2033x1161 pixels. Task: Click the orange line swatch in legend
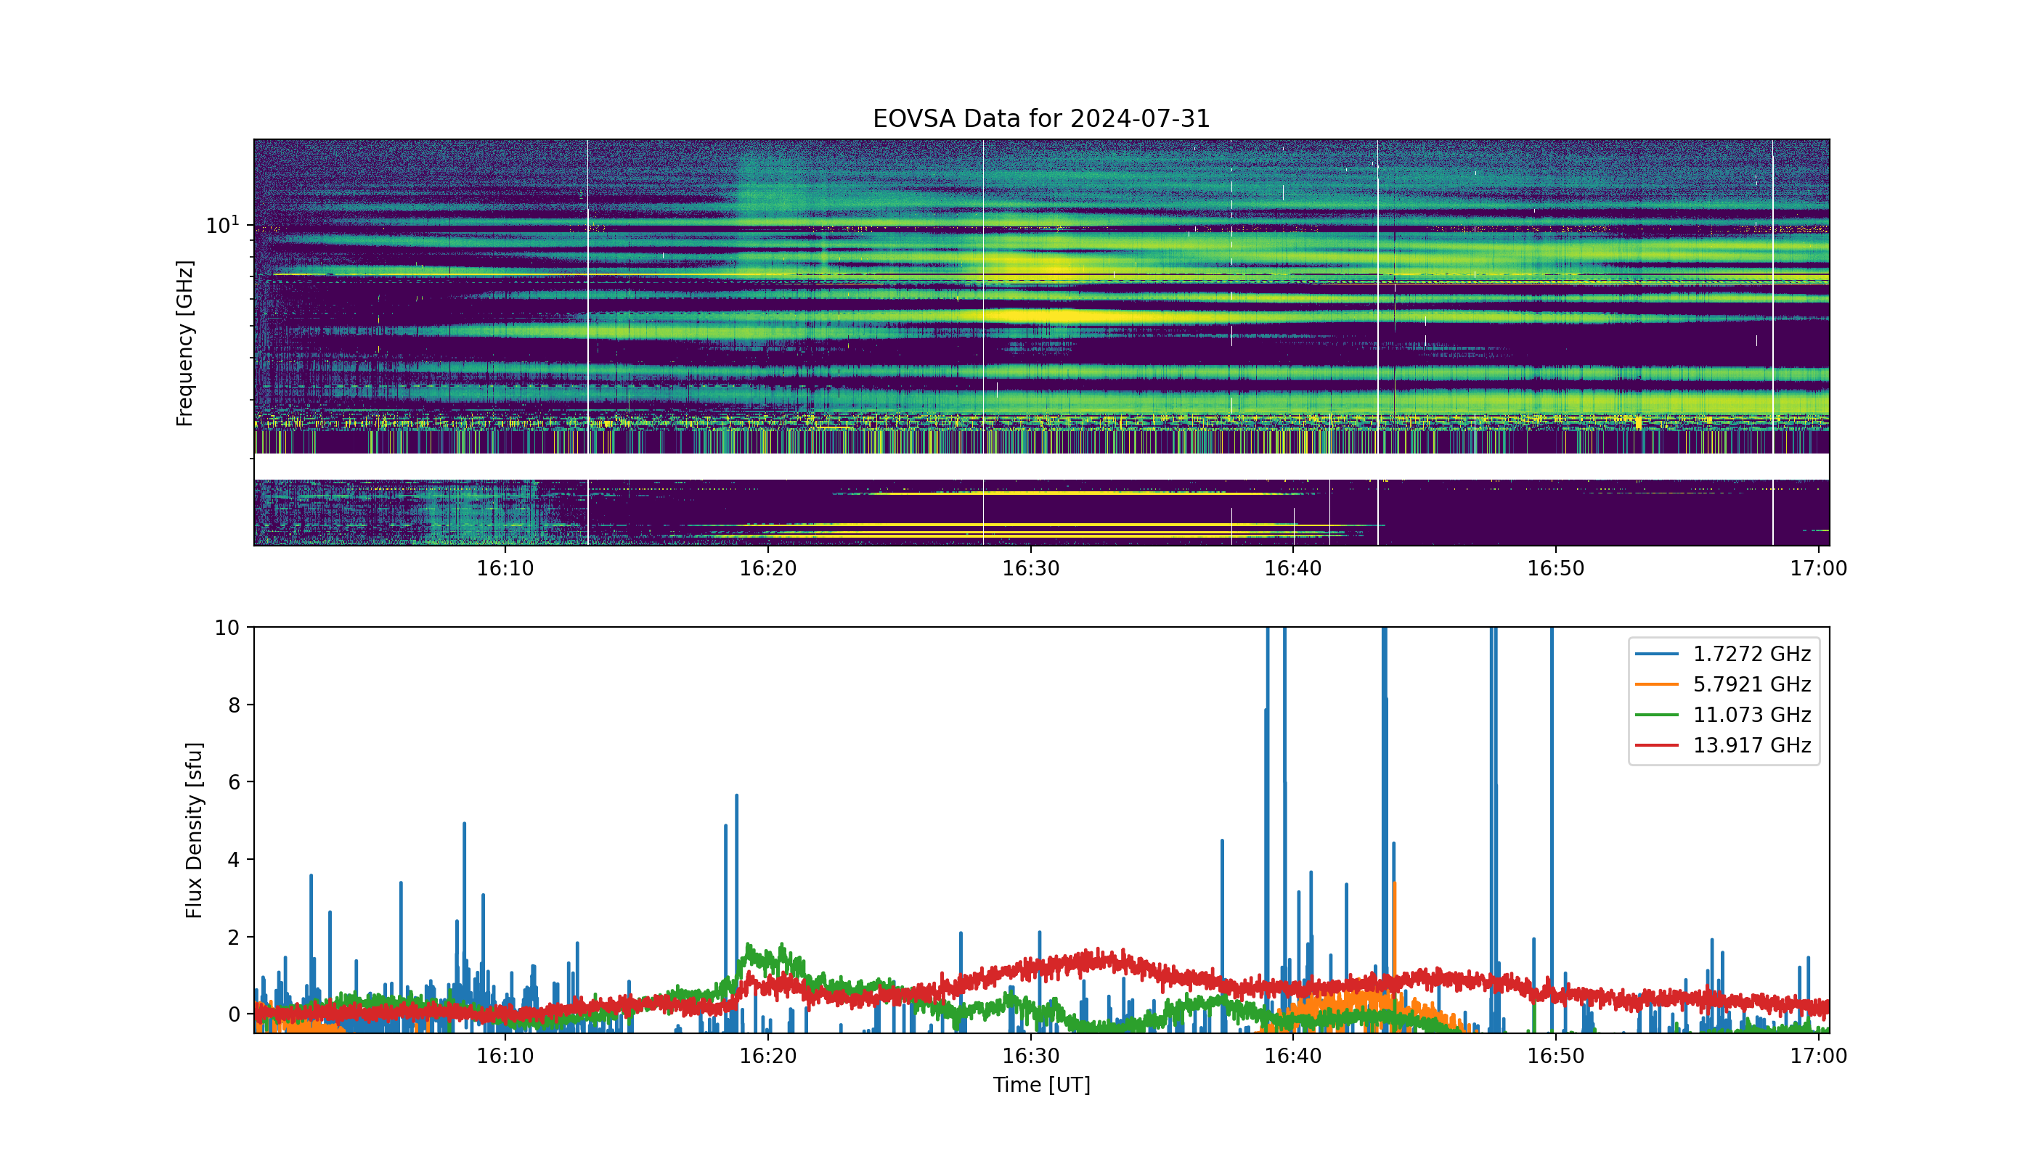pos(1656,684)
